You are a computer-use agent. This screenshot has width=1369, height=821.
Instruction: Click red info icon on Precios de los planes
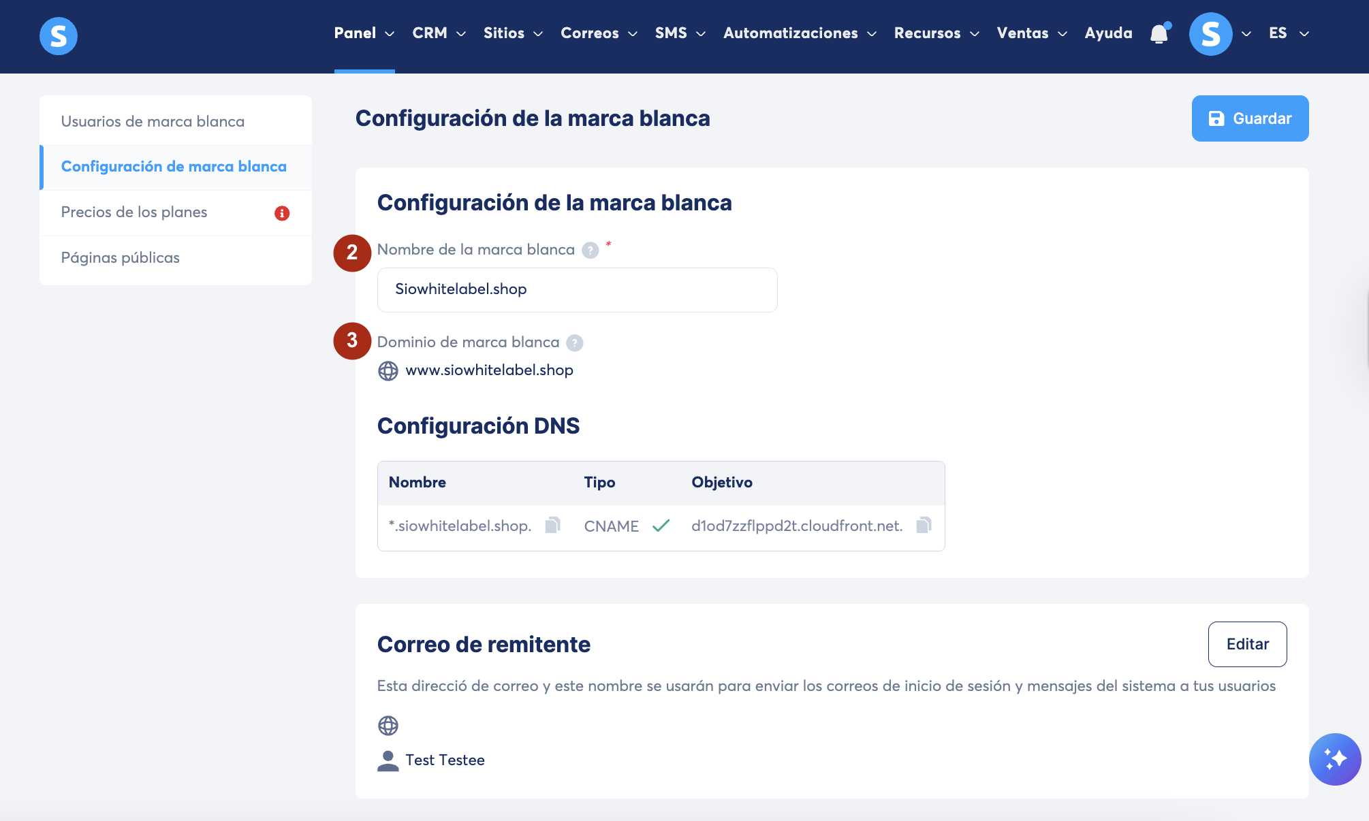click(x=282, y=213)
